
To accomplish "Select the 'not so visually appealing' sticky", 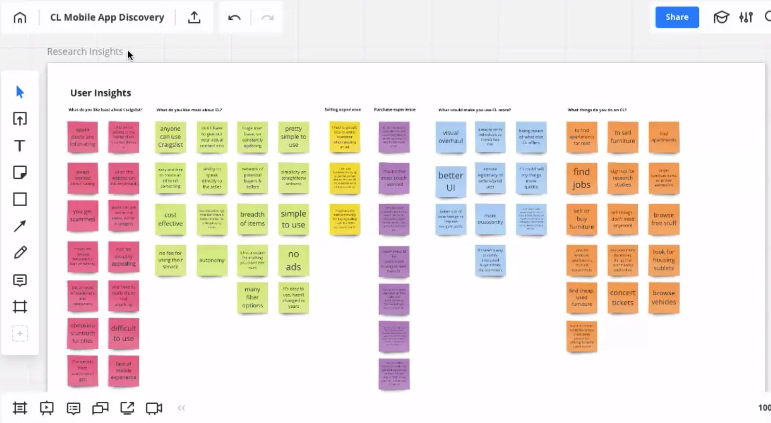I will tap(124, 257).
